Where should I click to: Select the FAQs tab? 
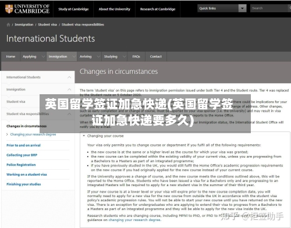pyautogui.click(x=136, y=56)
